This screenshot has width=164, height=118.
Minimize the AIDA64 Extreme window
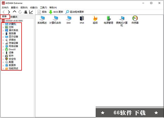(x=143, y=3)
